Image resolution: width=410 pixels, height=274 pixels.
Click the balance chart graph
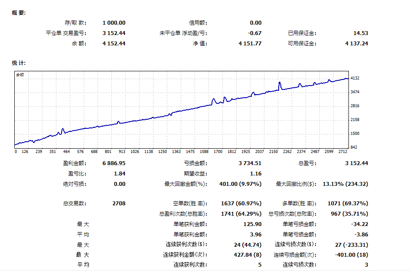[182, 109]
